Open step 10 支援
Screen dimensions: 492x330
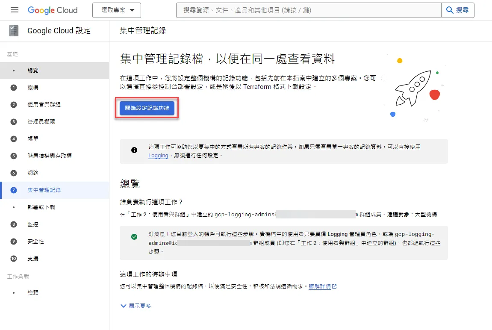tap(55, 259)
